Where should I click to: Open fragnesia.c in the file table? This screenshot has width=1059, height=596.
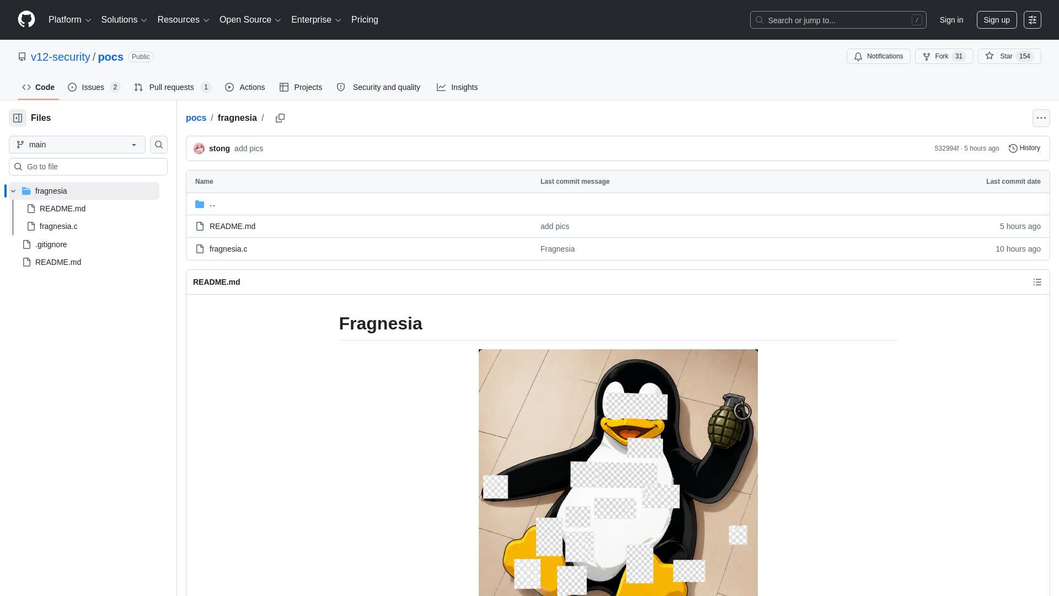[x=228, y=249]
